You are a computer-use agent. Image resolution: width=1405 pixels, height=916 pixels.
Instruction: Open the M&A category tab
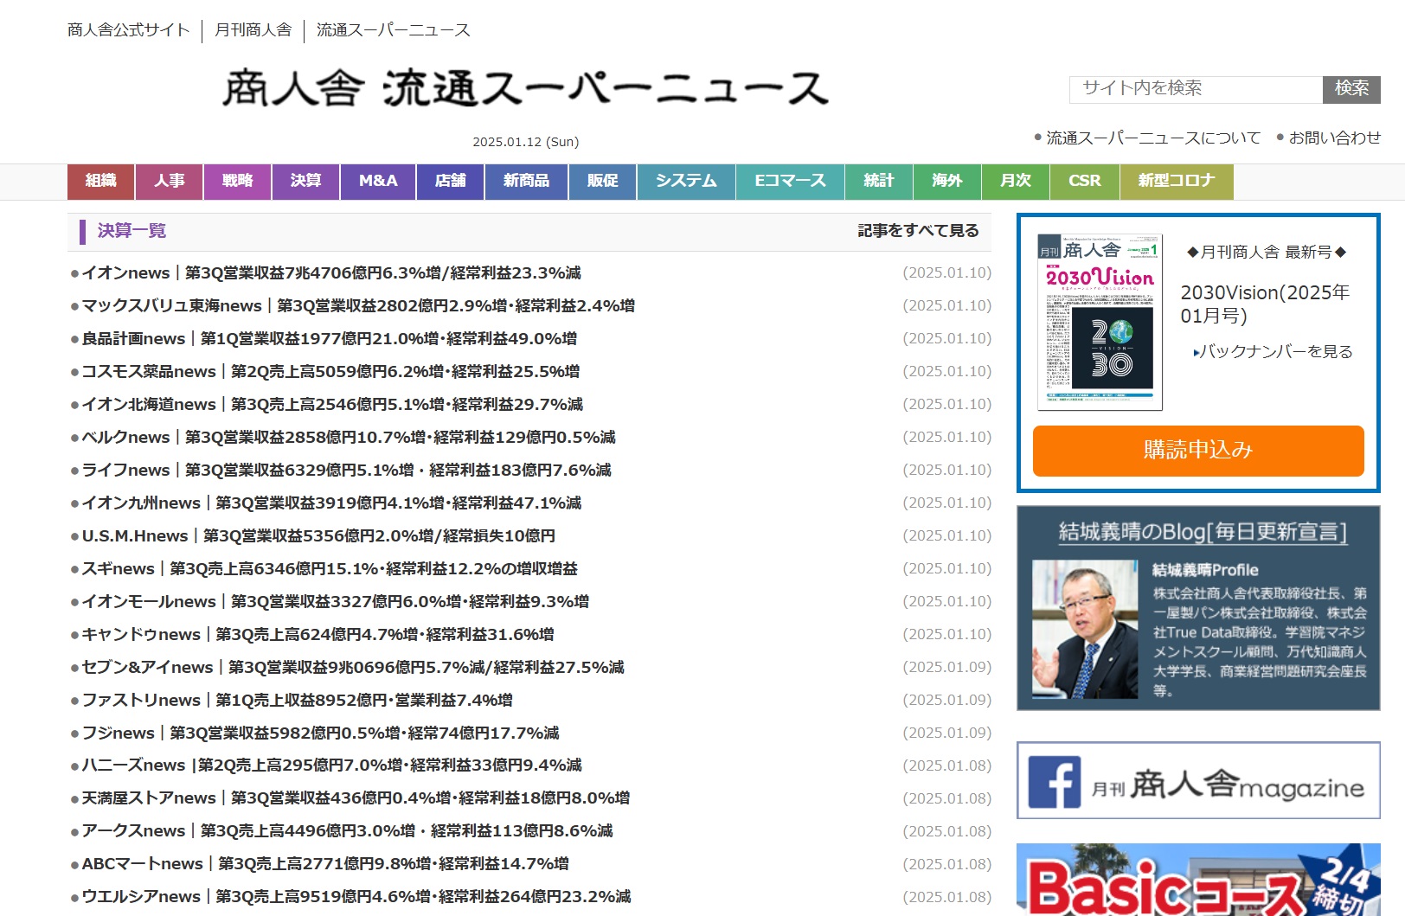(x=378, y=182)
